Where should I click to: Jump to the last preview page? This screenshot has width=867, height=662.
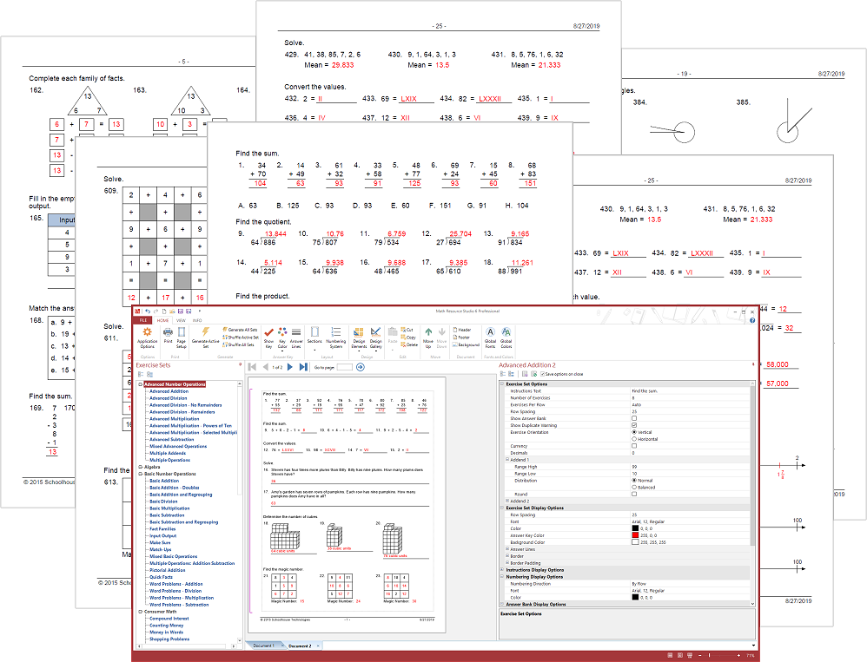click(x=303, y=367)
